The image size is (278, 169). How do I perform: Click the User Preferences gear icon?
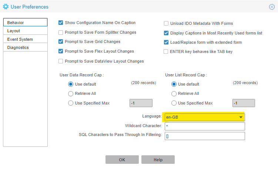[x=6, y=7]
